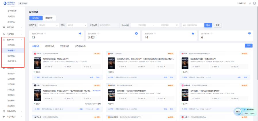Viewport: 258px width, 121px height.
Task: Open 小红书收录 in the sidebar
Action: tap(12, 61)
